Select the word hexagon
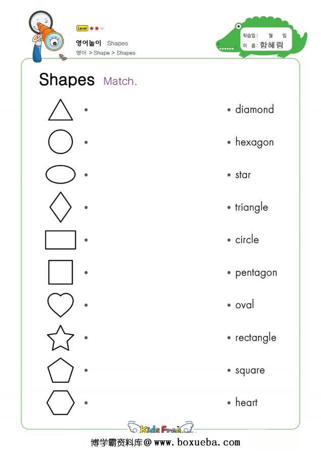This screenshot has height=454, width=321. click(x=254, y=142)
